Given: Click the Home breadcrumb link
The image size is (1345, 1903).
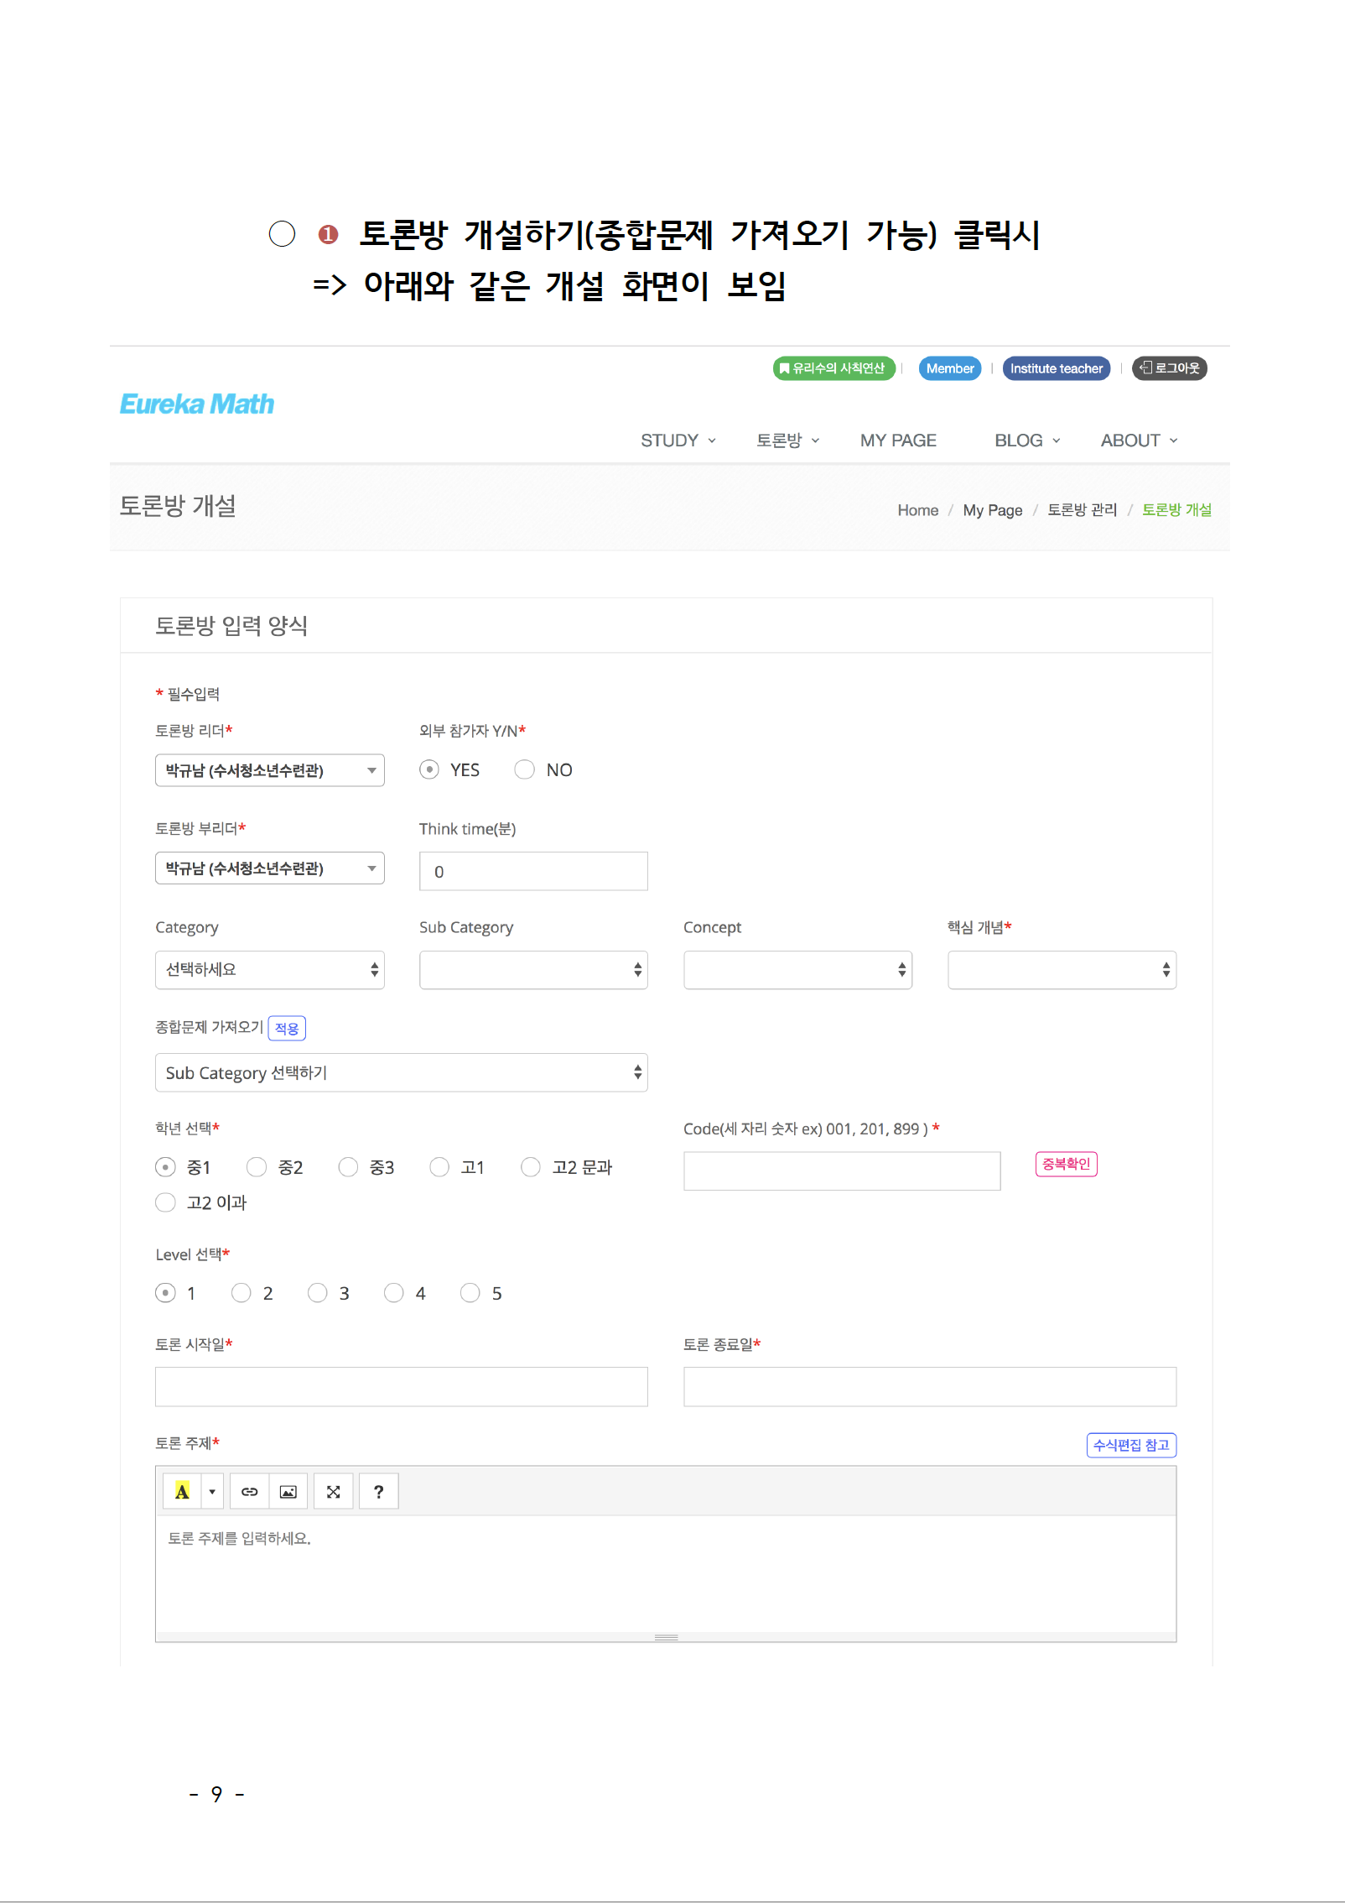Looking at the screenshot, I should pos(917,510).
